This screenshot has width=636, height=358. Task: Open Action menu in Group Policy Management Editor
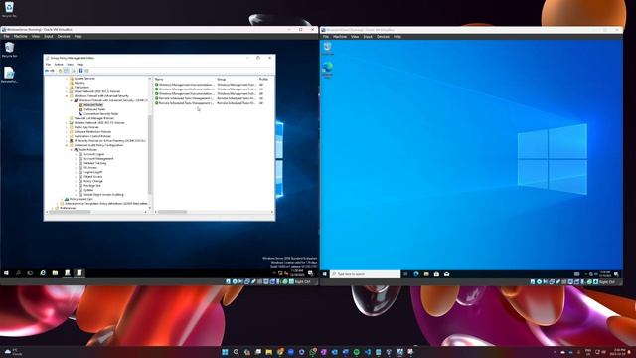click(59, 64)
